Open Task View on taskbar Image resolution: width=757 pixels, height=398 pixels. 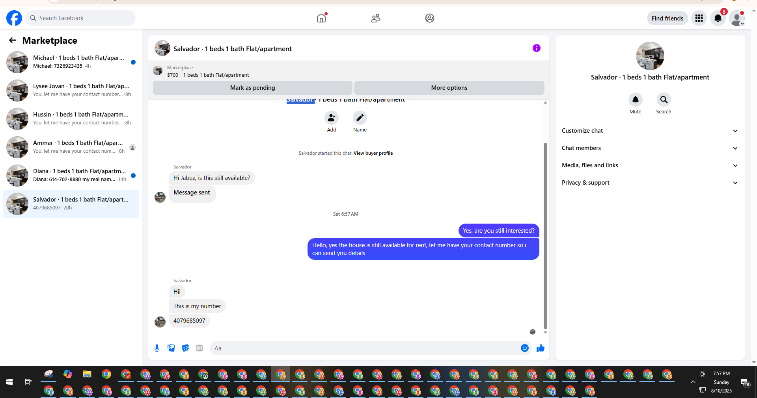(28, 382)
